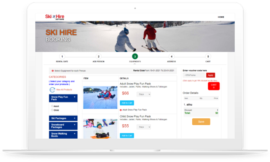
Task: Open Days dropdown for Adult Fun Pack
Action: tap(144, 94)
